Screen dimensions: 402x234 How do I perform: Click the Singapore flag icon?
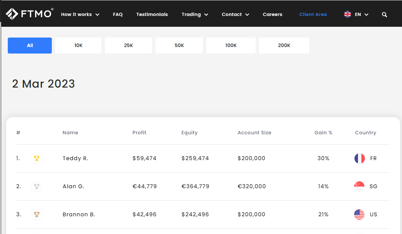[359, 187]
